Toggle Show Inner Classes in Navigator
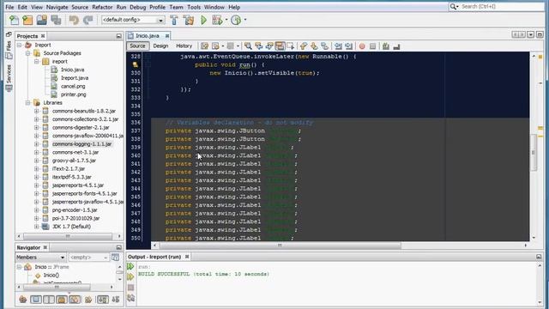The width and height of the screenshot is (549, 309). pos(75,300)
